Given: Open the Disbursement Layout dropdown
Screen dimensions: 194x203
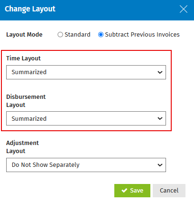Looking at the screenshot, I should 86,118.
